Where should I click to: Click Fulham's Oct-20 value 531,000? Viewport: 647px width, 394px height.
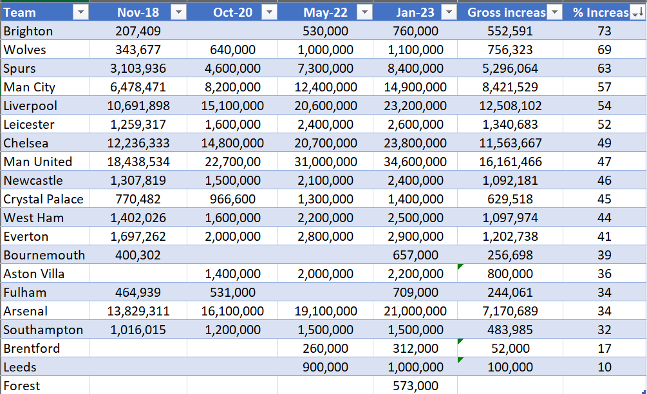coord(232,292)
